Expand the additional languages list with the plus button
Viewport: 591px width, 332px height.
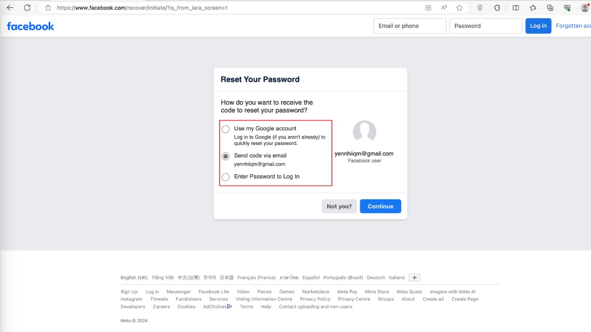(414, 277)
